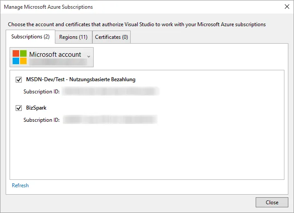Viewport: 294px width, 213px height.
Task: Click the Microsoft logo icon
Action: [x=19, y=57]
